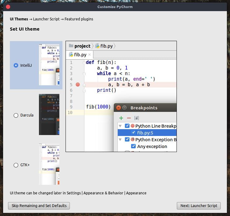Click line number 10 in the gutter

[70, 112]
